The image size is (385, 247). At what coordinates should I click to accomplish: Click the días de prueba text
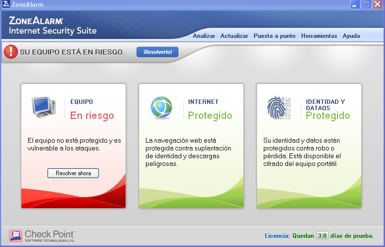click(x=352, y=236)
